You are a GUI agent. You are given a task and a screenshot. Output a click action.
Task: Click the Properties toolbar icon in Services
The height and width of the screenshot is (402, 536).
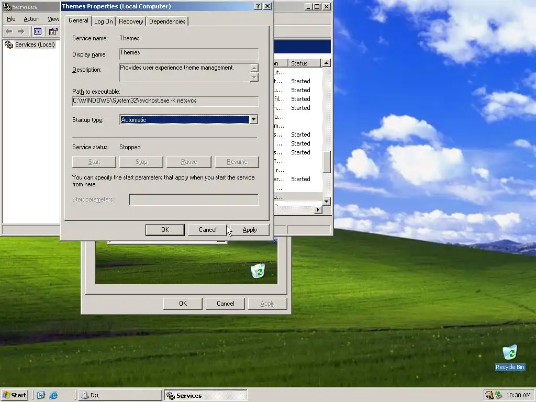pyautogui.click(x=53, y=32)
